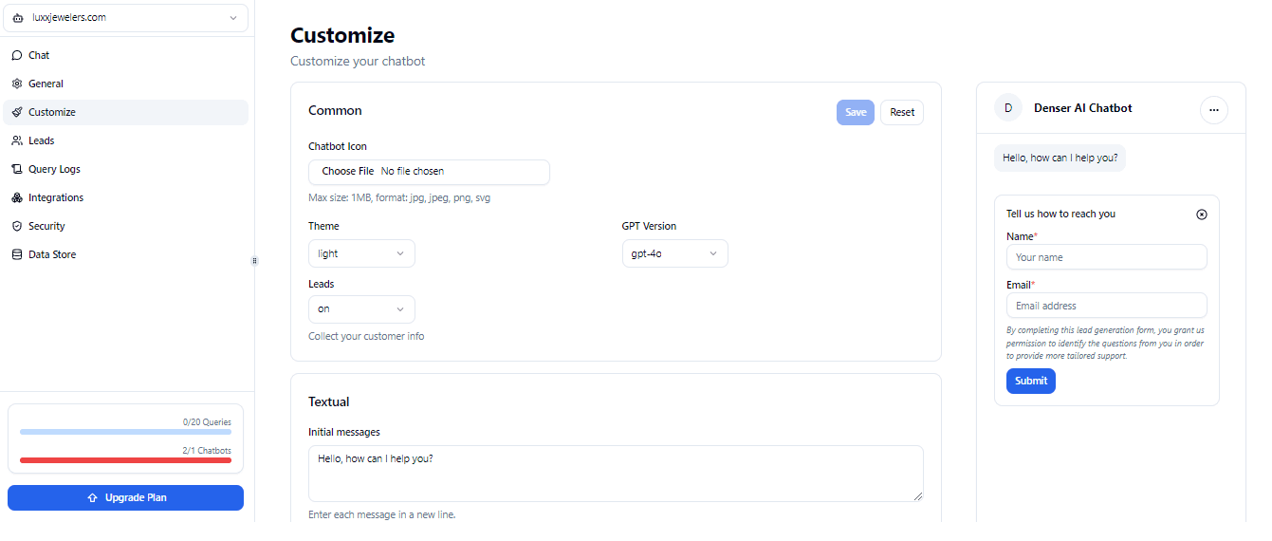
Task: Click the General gear icon in sidebar
Action: [17, 84]
